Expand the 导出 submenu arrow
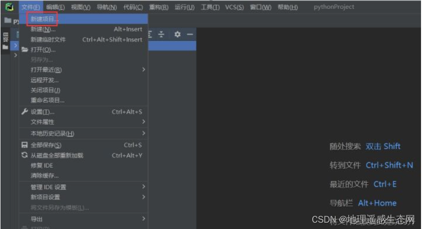Screen dimensions: 422x229 (143, 219)
